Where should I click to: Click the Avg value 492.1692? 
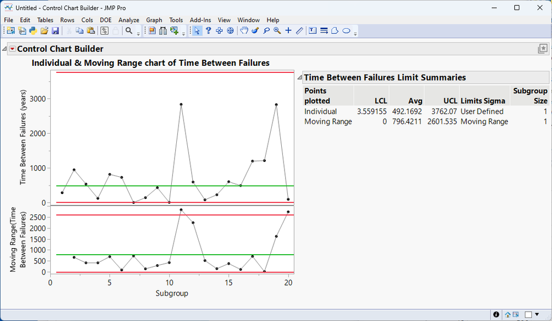pyautogui.click(x=407, y=112)
